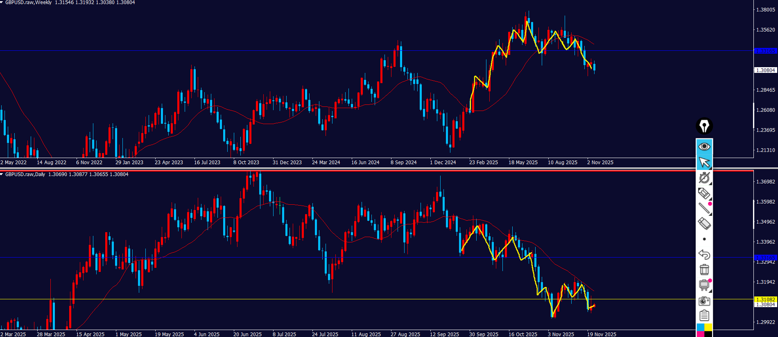Click the crossed-out stopwatch timer tool
This screenshot has width=778, height=337.
coord(704,178)
